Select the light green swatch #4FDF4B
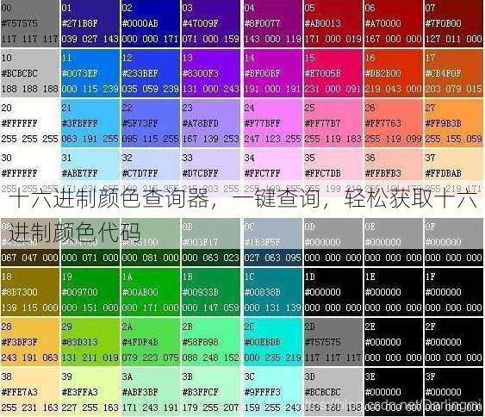Viewport: 485px width, 417px height. (x=151, y=342)
